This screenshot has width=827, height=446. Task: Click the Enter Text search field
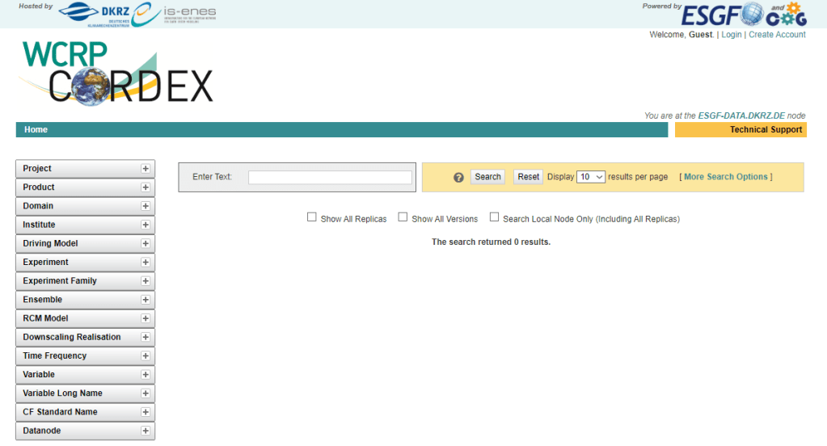(330, 177)
